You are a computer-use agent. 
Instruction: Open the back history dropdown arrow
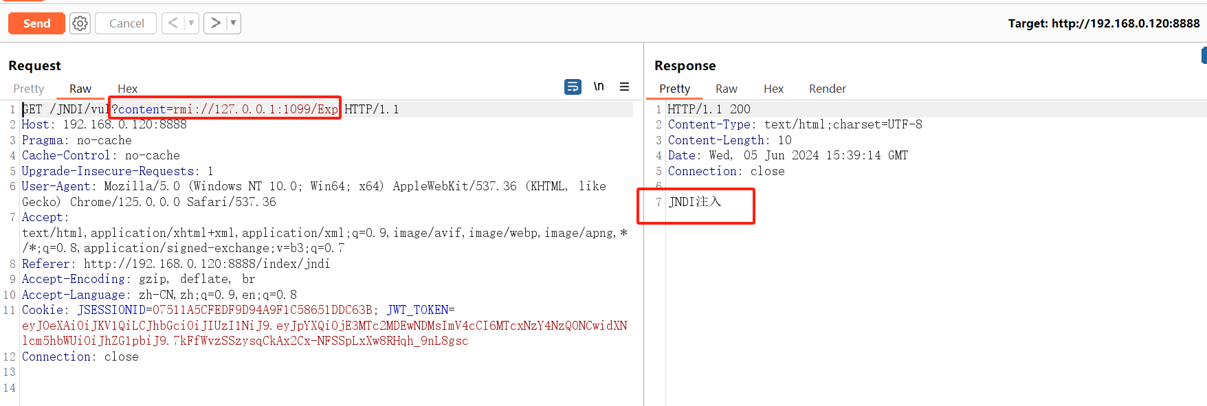(192, 23)
